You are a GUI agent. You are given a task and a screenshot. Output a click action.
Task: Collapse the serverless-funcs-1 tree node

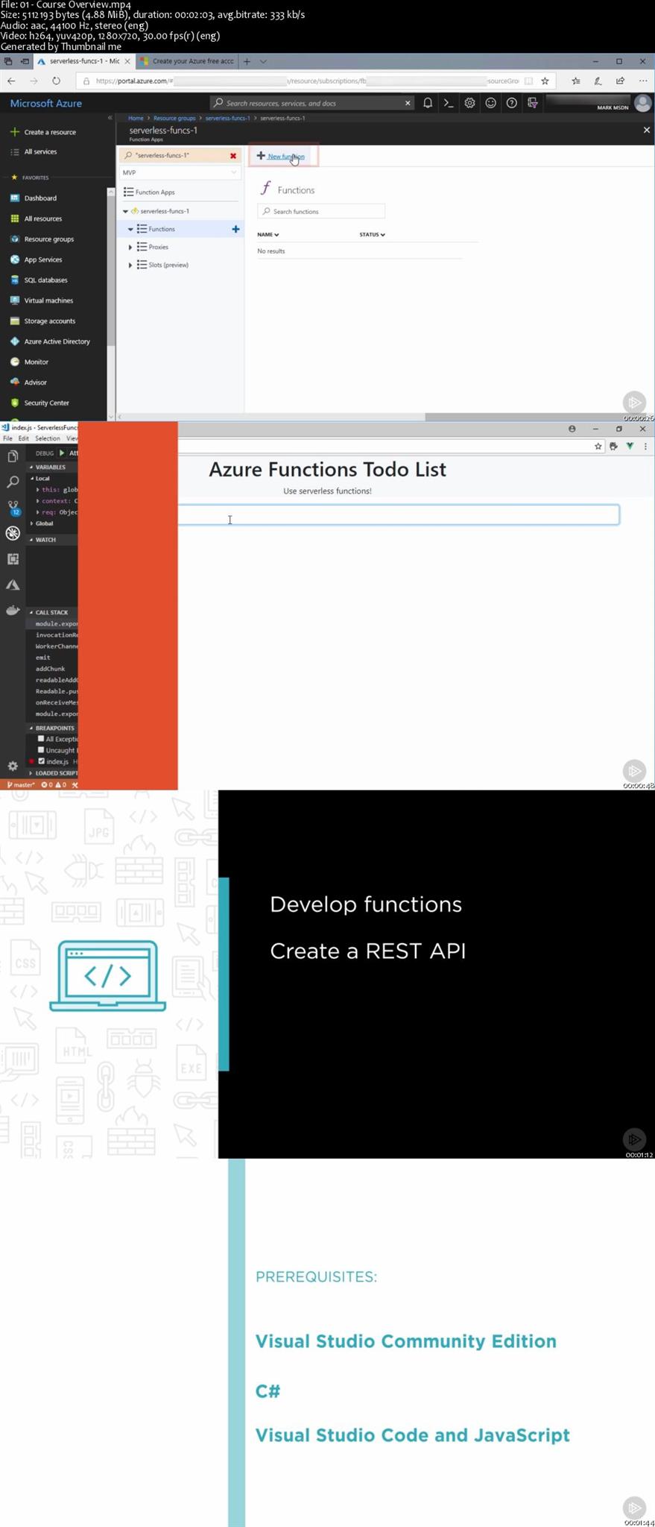coord(125,211)
